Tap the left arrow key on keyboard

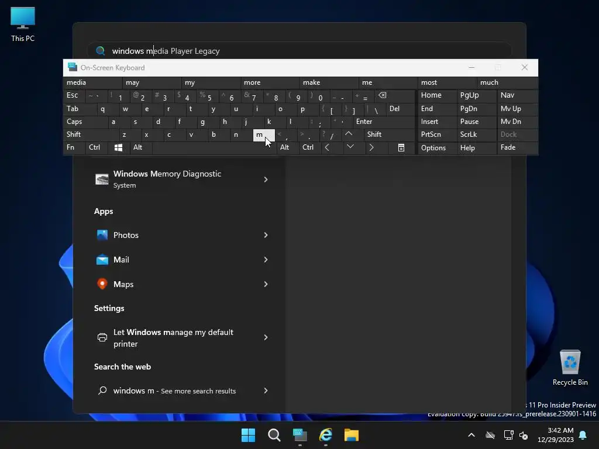pos(327,147)
